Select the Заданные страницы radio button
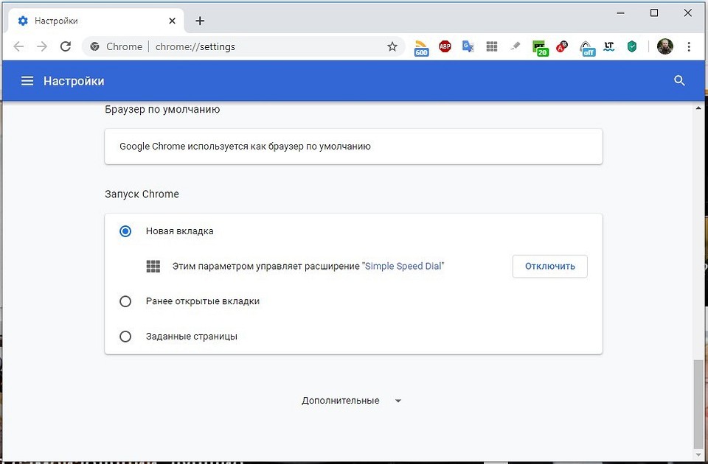This screenshot has width=708, height=464. [125, 337]
